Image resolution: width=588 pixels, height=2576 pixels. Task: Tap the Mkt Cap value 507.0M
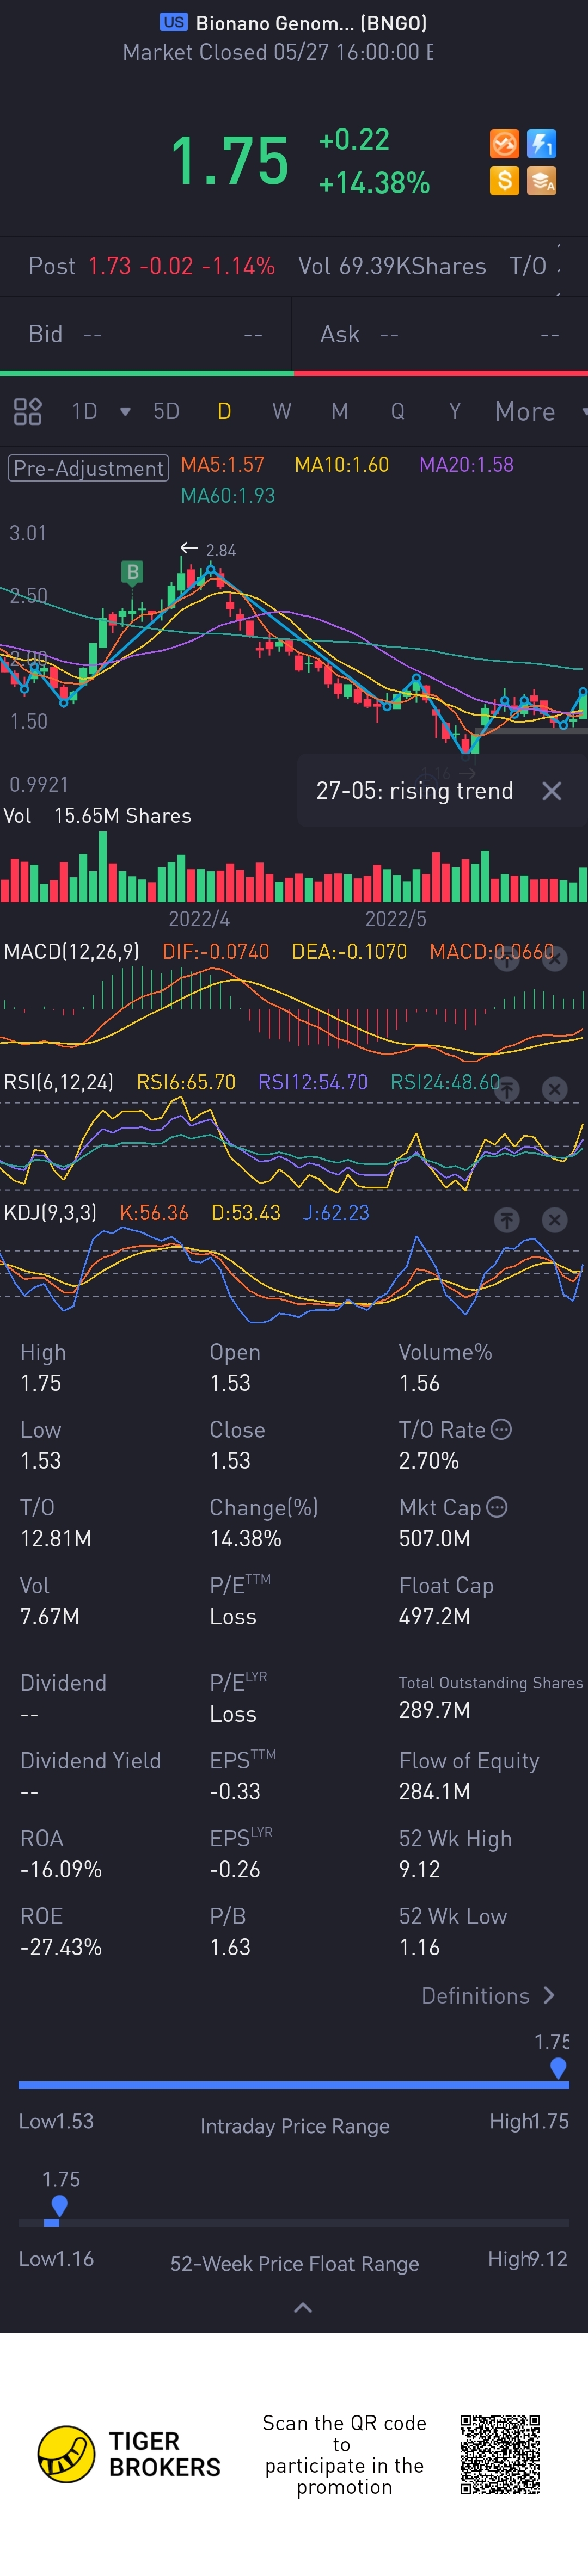(434, 1538)
